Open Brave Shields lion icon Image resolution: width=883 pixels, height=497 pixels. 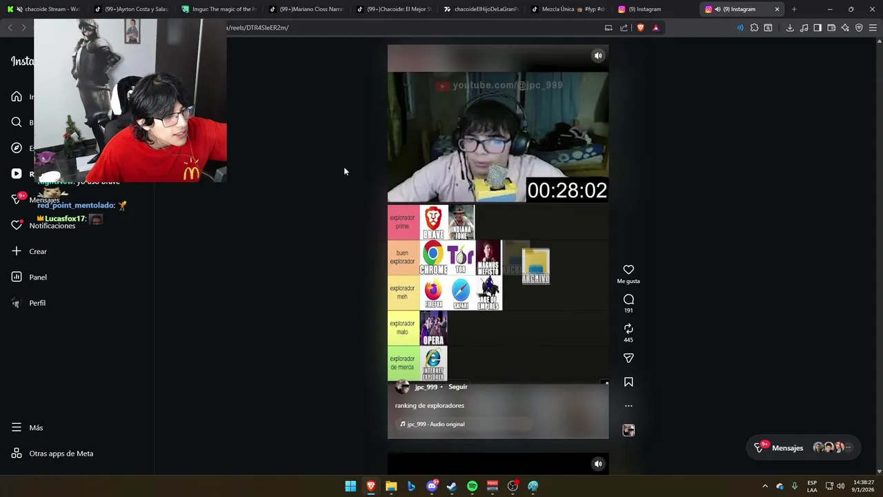tap(641, 28)
